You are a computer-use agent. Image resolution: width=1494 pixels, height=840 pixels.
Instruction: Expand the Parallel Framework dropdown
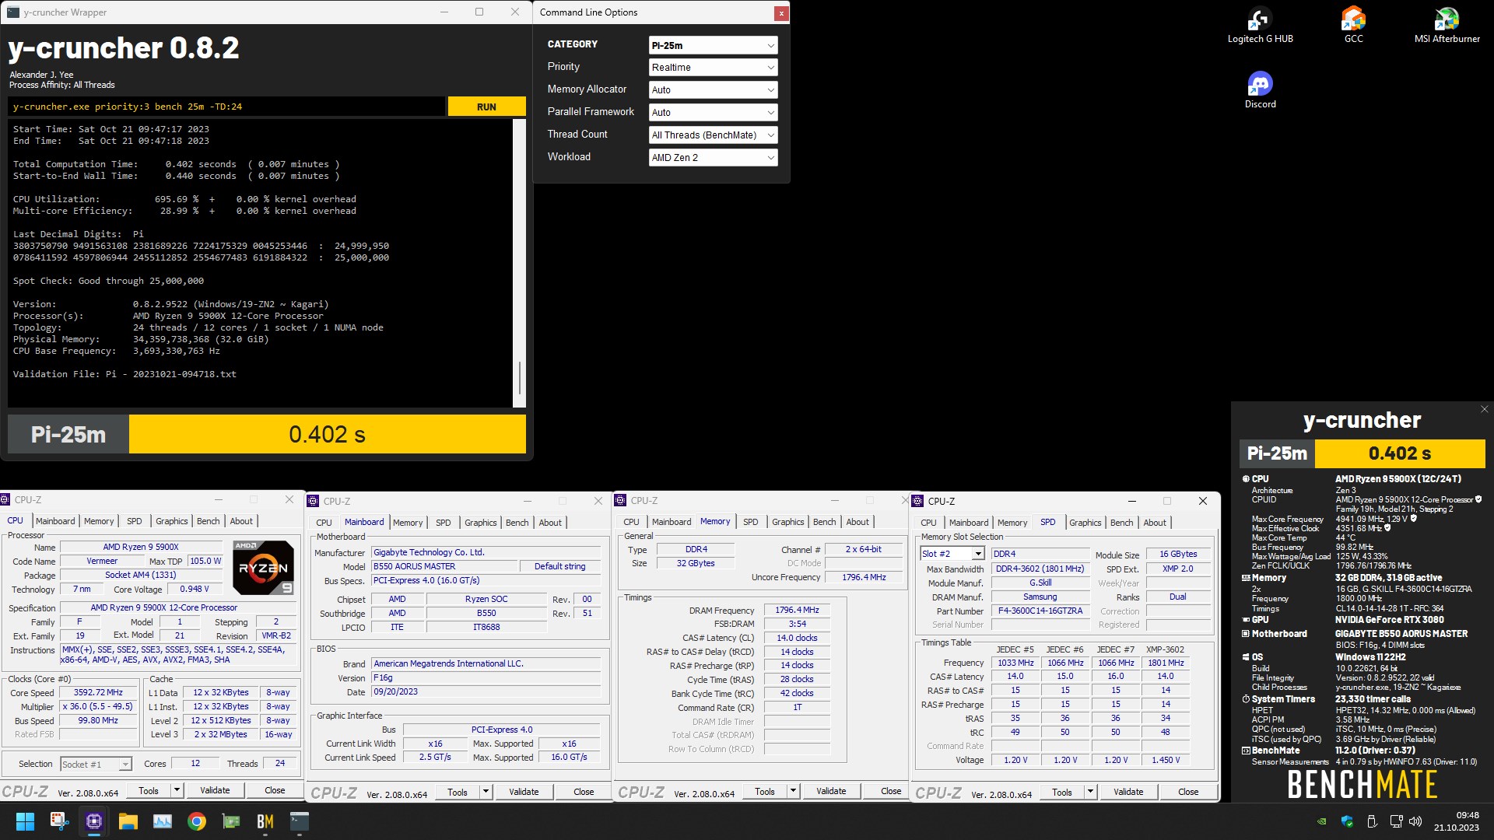click(713, 113)
